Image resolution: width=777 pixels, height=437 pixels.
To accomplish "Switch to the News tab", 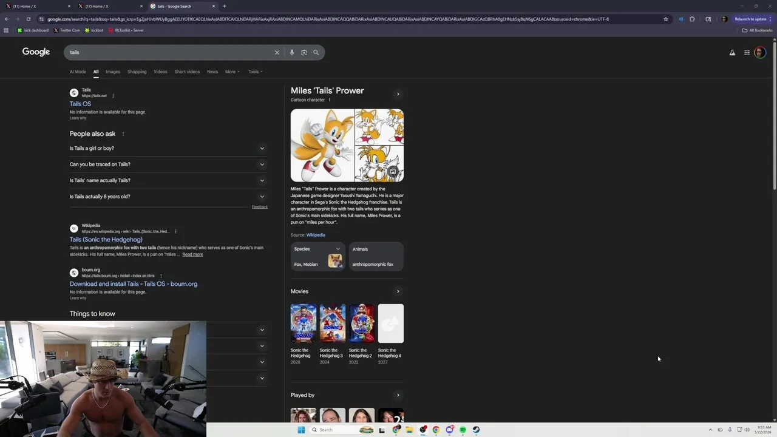I will (212, 72).
